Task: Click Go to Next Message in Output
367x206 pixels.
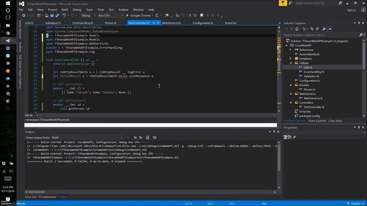Action: coord(140,137)
